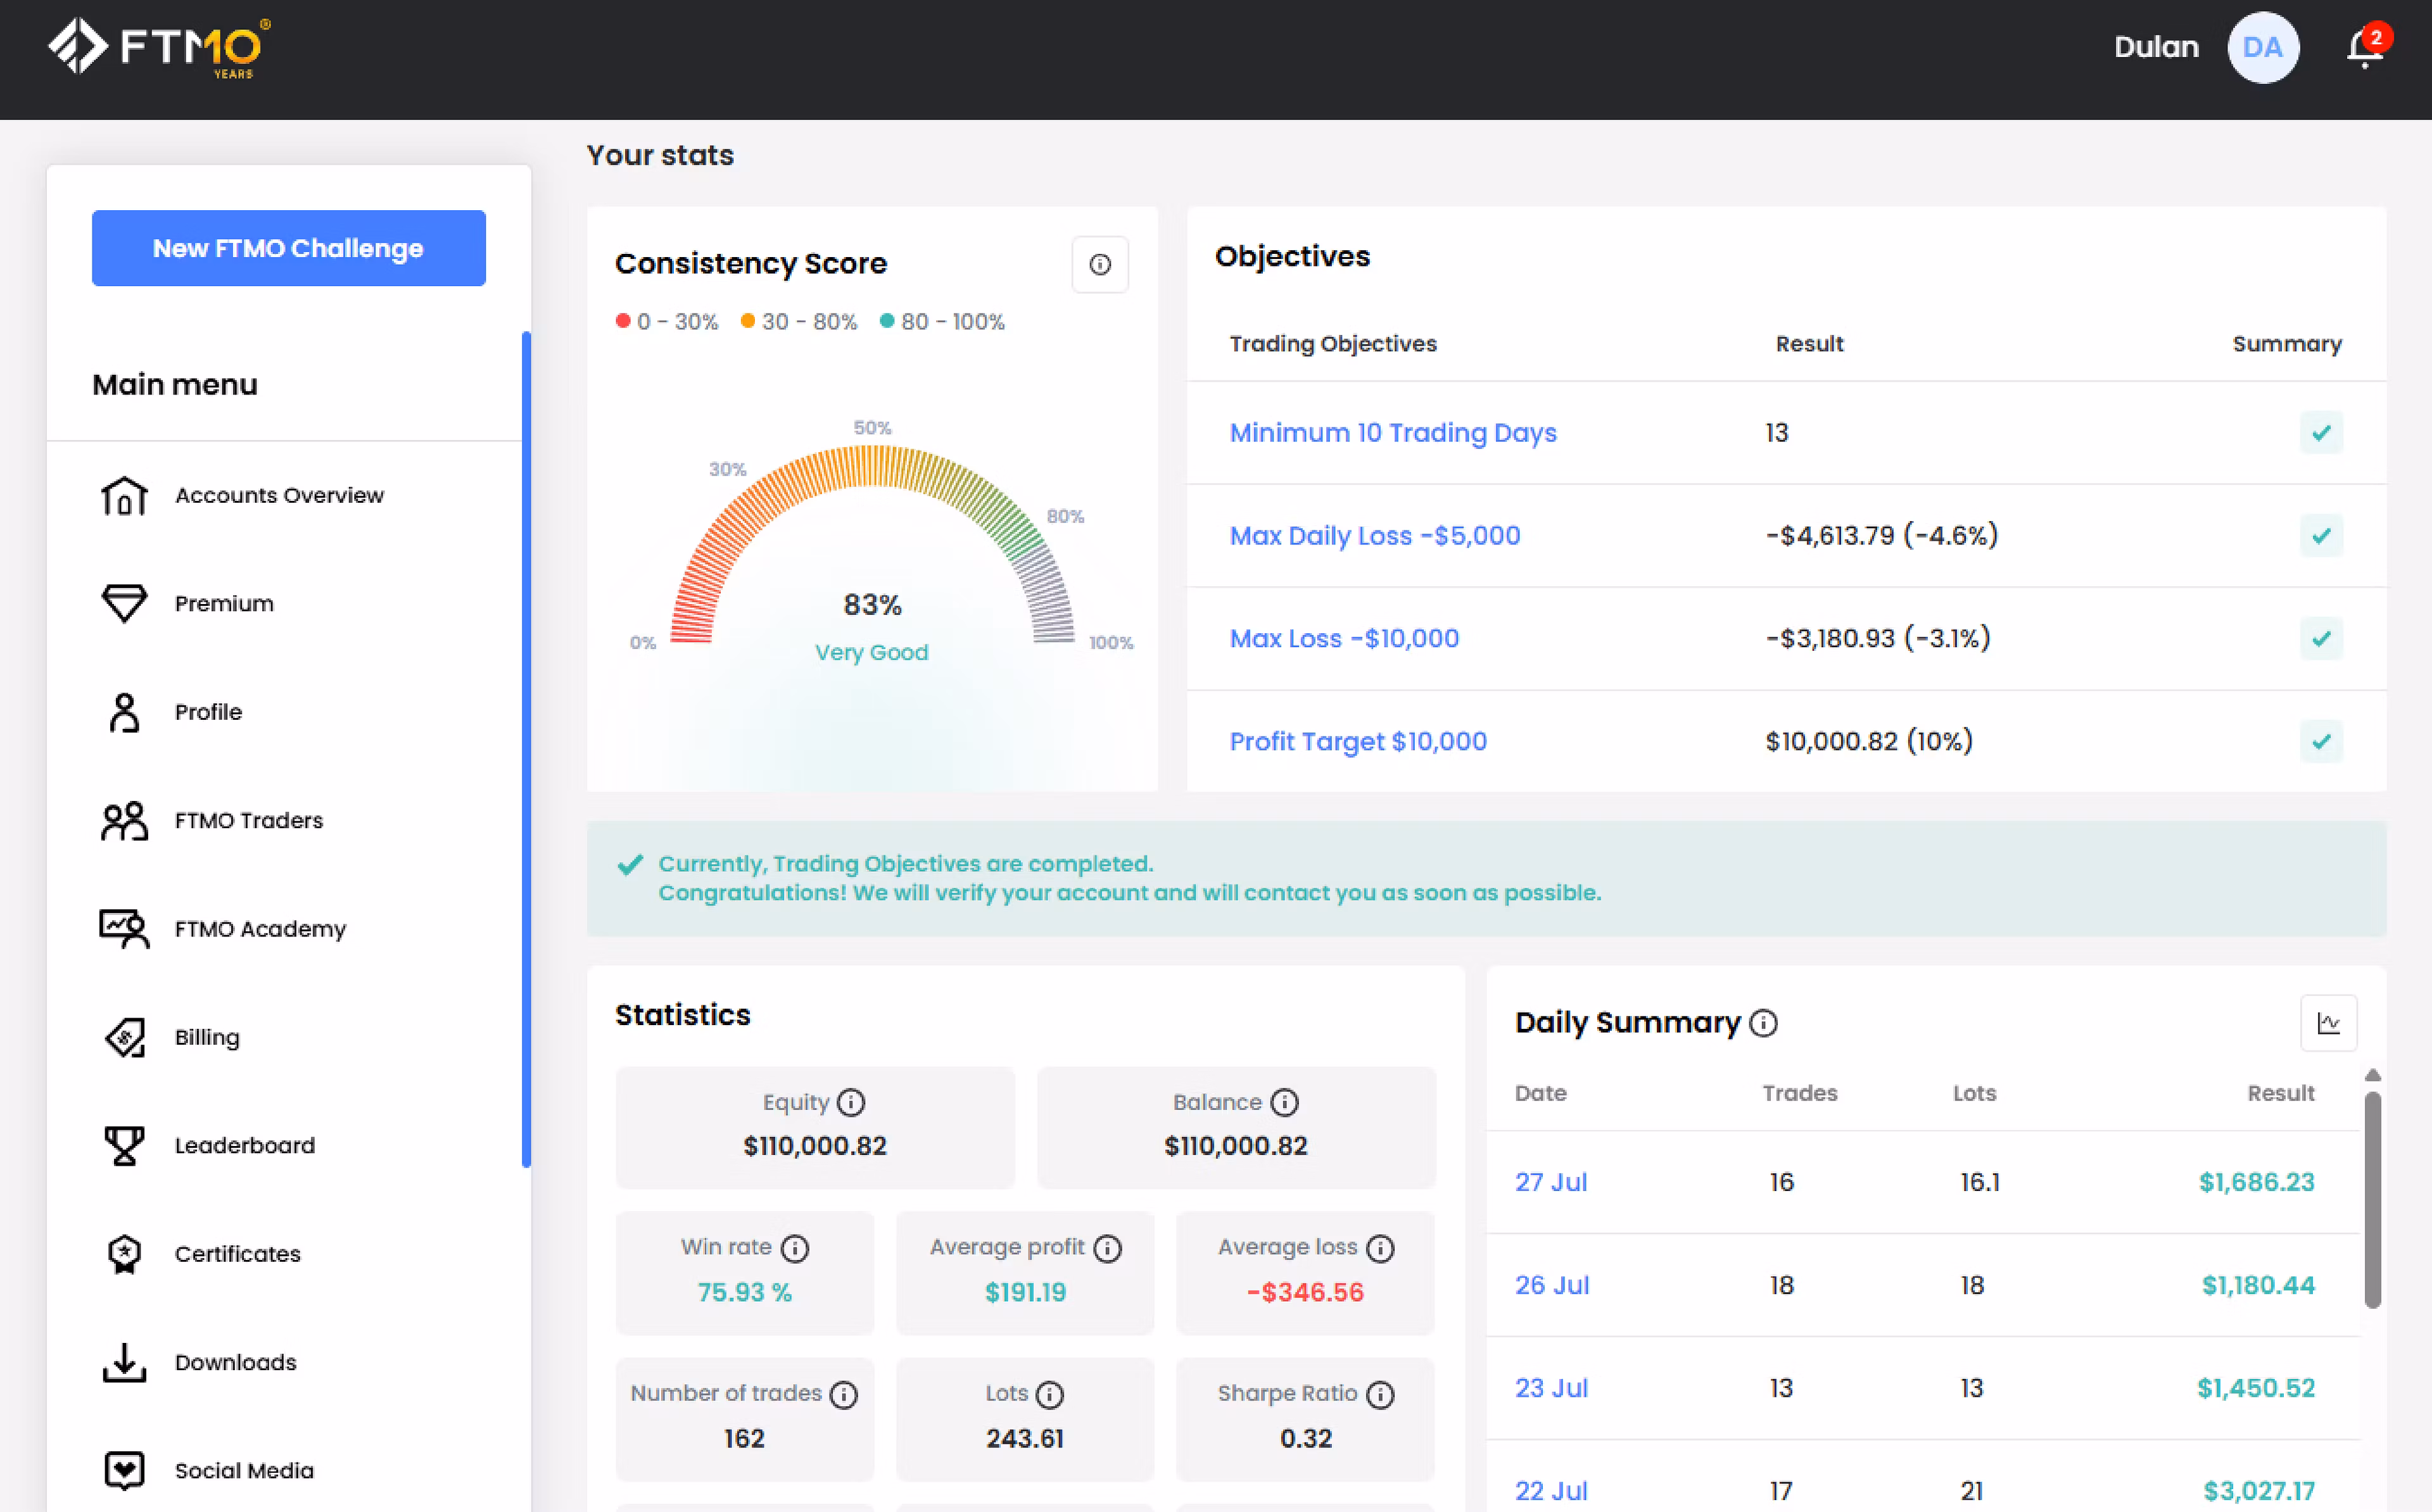Click the Consistency Score info icon
Image resolution: width=2432 pixels, height=1512 pixels.
(x=1099, y=264)
